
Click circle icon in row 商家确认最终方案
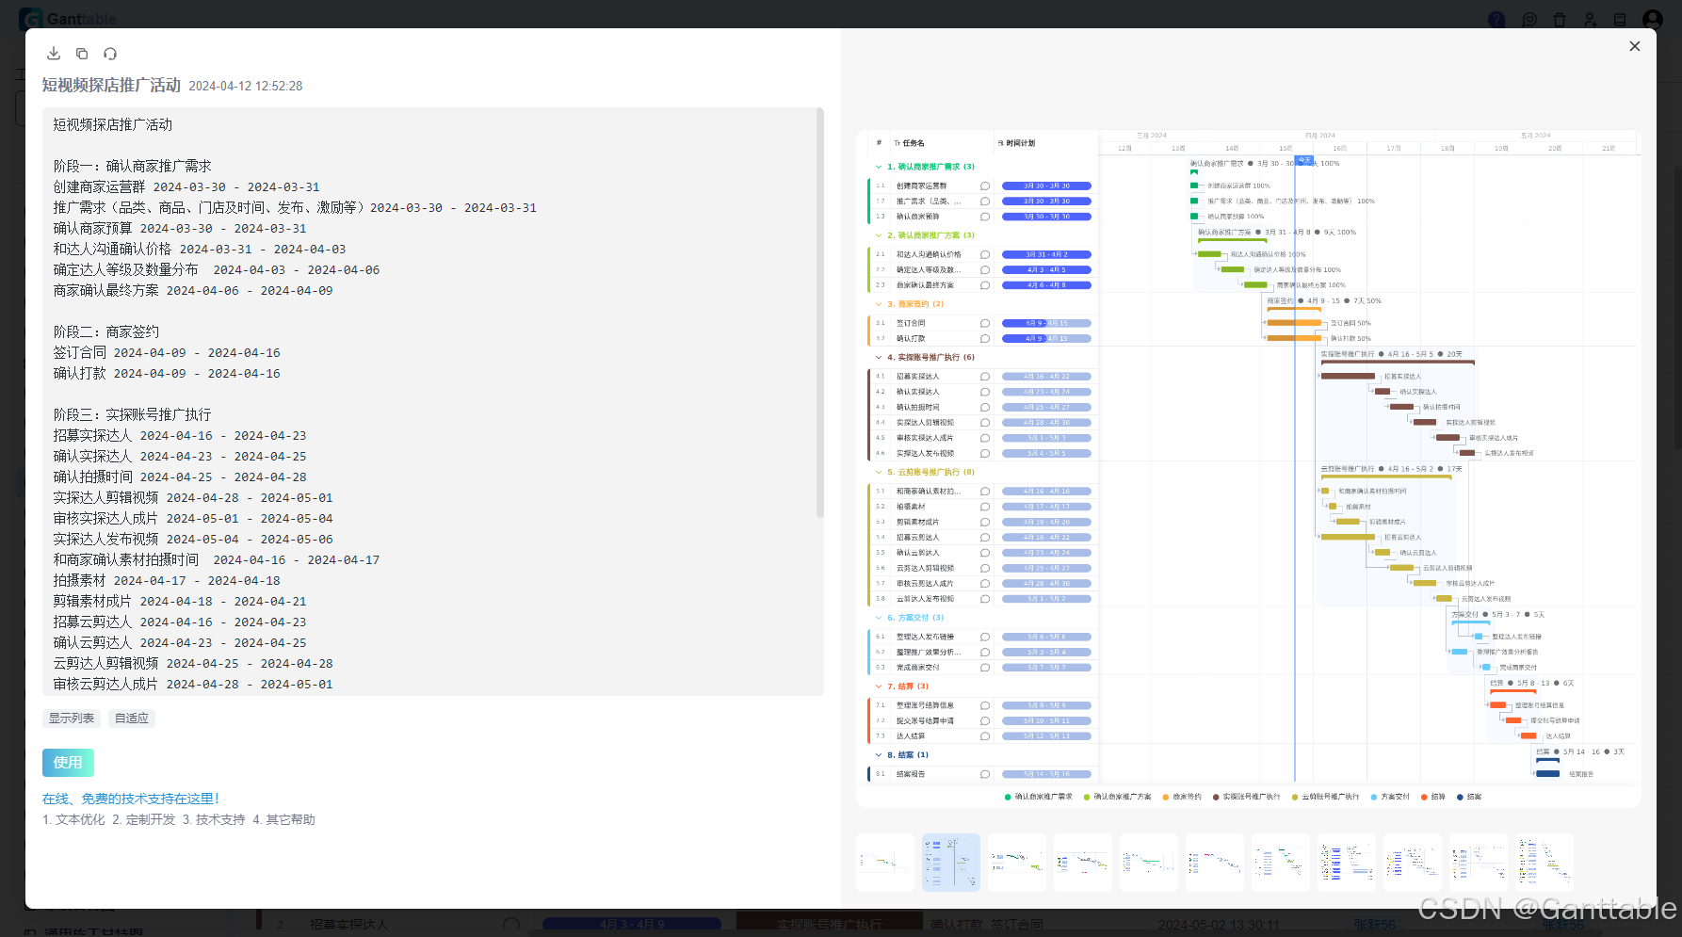coord(985,285)
